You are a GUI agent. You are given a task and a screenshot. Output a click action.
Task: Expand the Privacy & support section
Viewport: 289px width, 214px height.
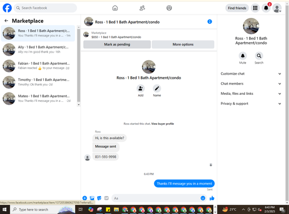point(251,104)
